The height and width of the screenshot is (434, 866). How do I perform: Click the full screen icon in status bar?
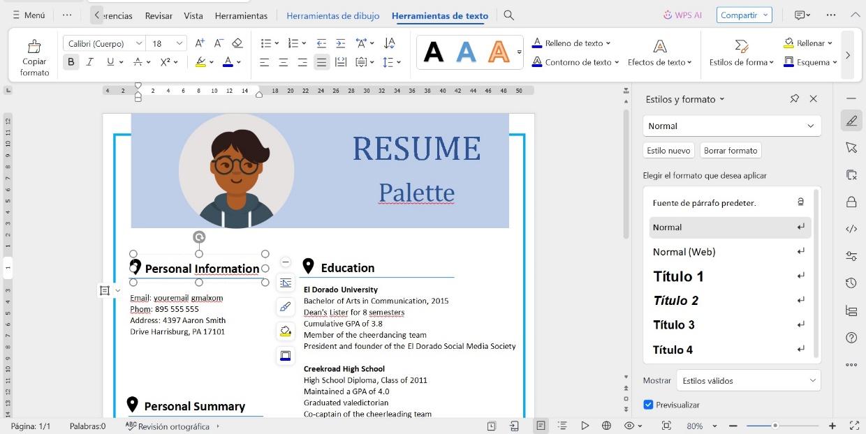pyautogui.click(x=854, y=426)
